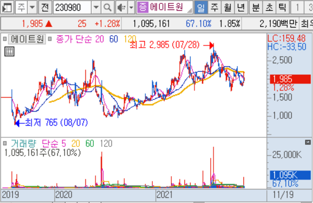Select interval 1 button
313x203 pixels.
pyautogui.click(x=297, y=7)
